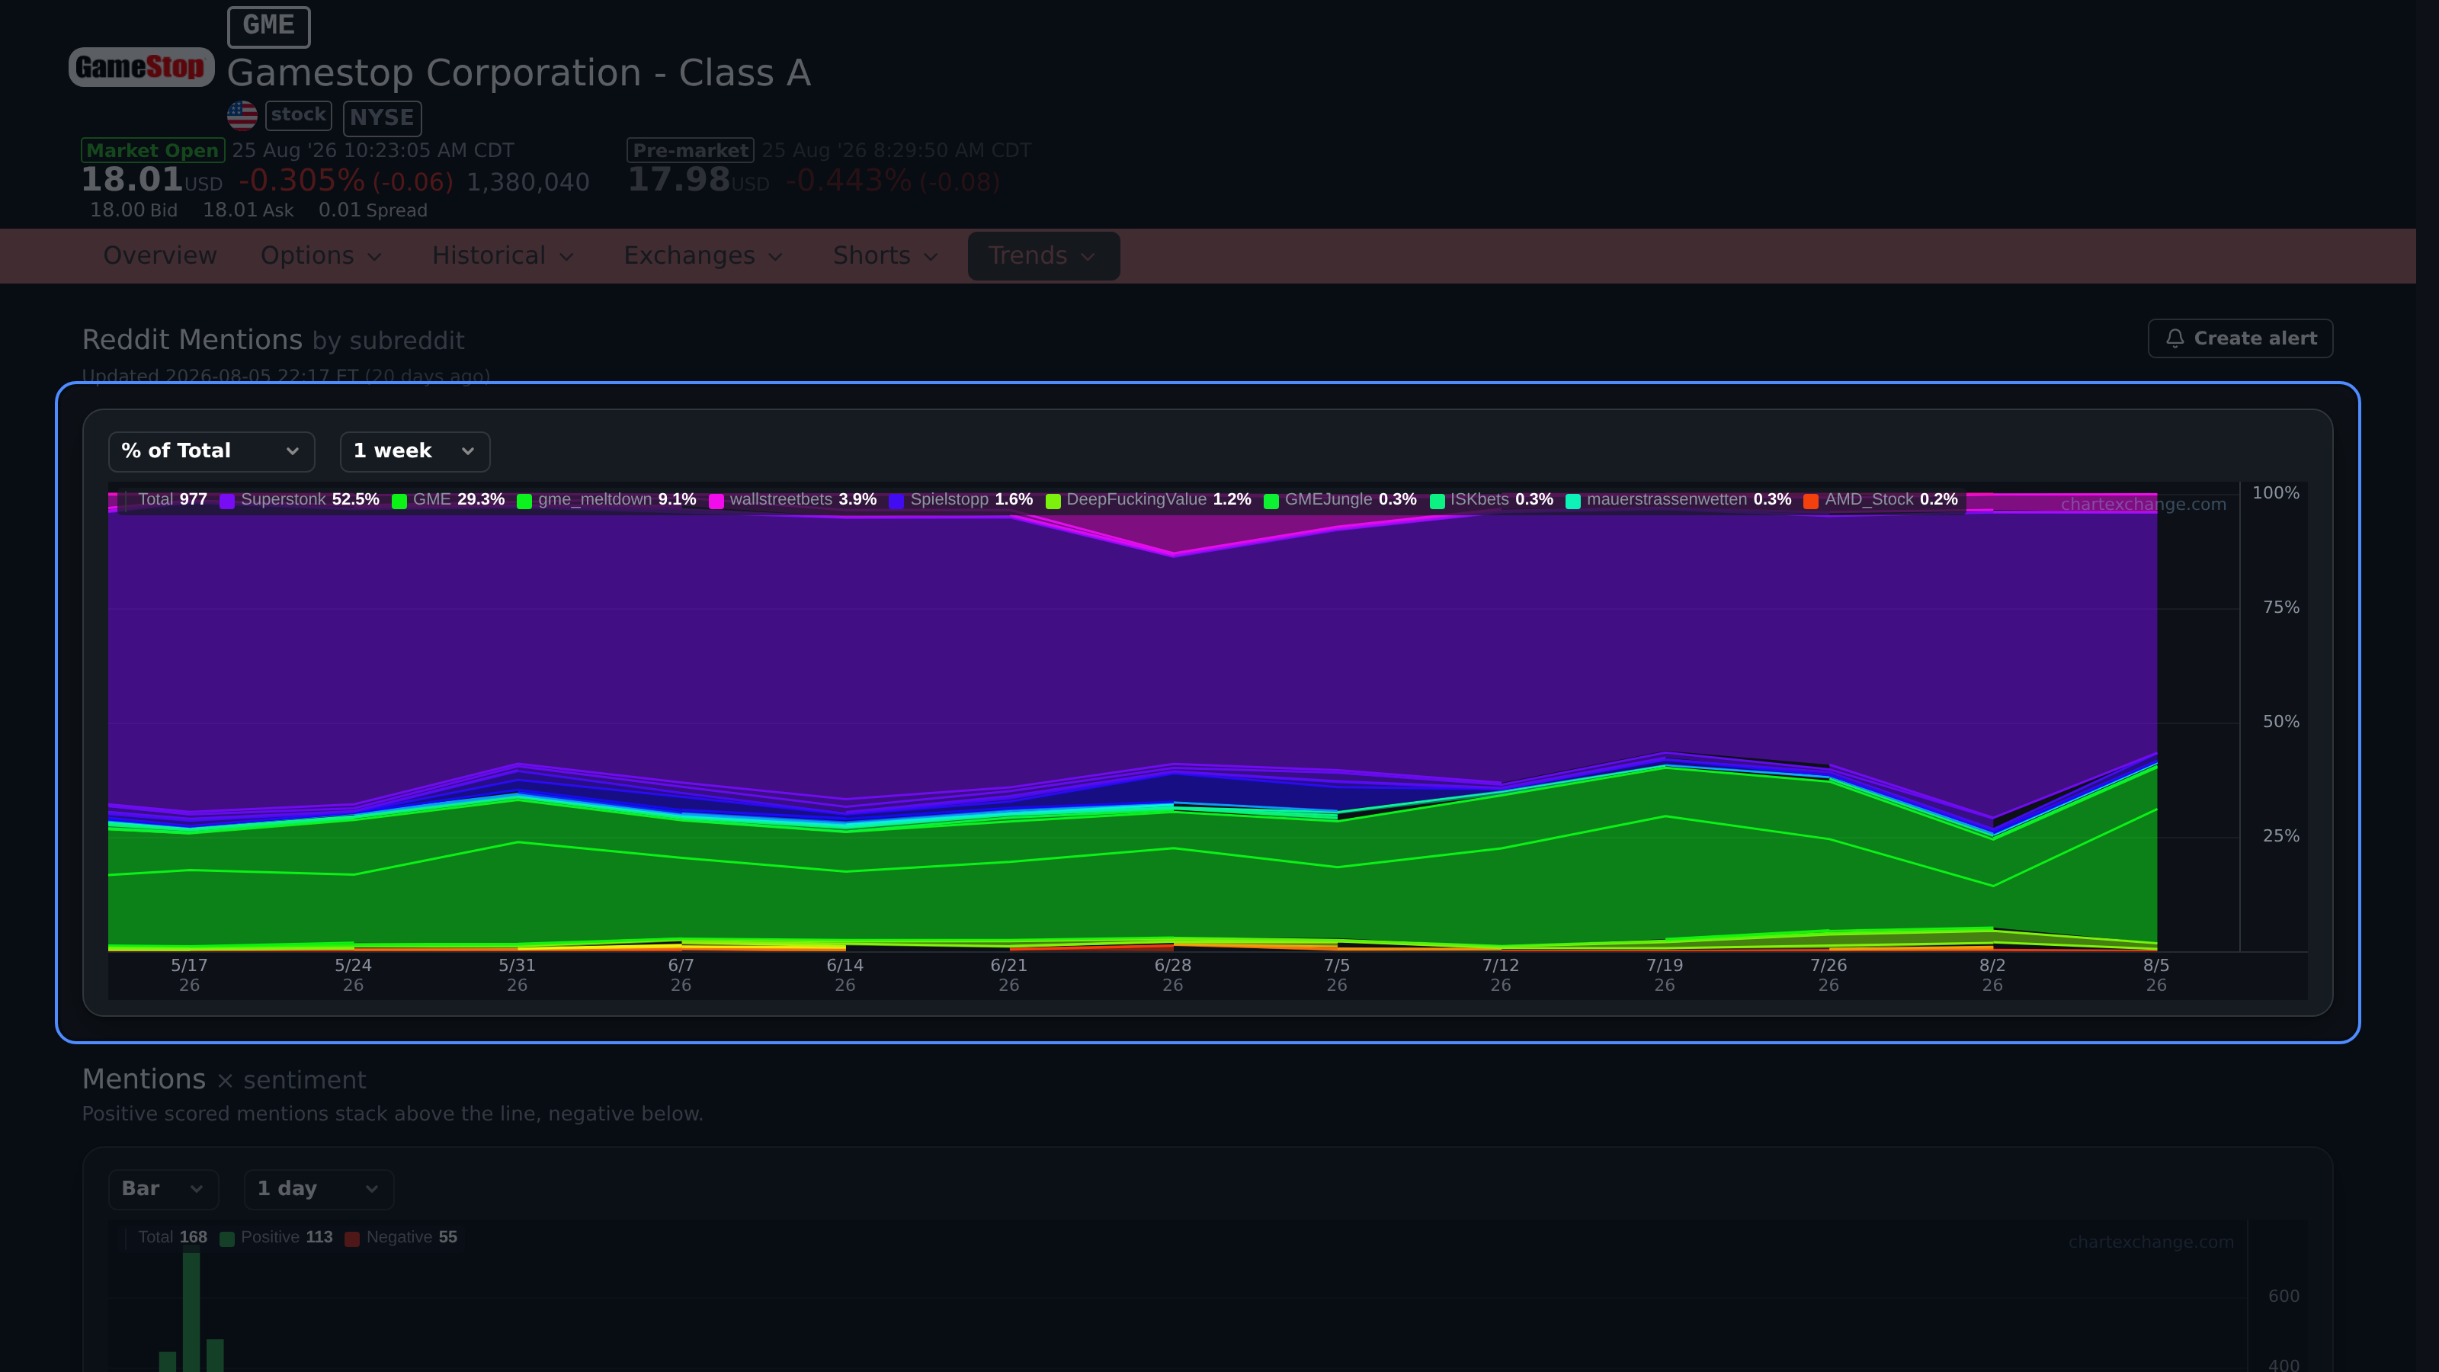Click the GME green legend swatch
The height and width of the screenshot is (1372, 2439).
pos(399,501)
